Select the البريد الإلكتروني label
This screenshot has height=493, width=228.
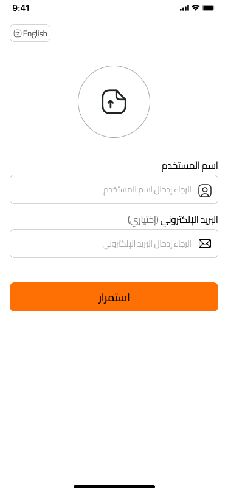[x=189, y=220]
